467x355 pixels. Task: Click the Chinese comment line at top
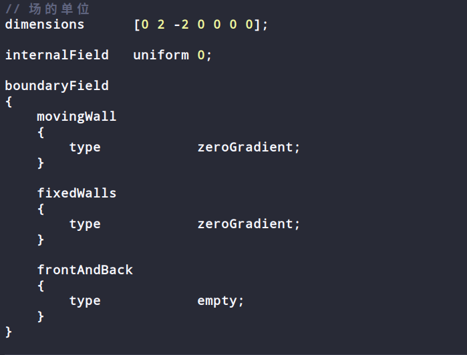47,9
